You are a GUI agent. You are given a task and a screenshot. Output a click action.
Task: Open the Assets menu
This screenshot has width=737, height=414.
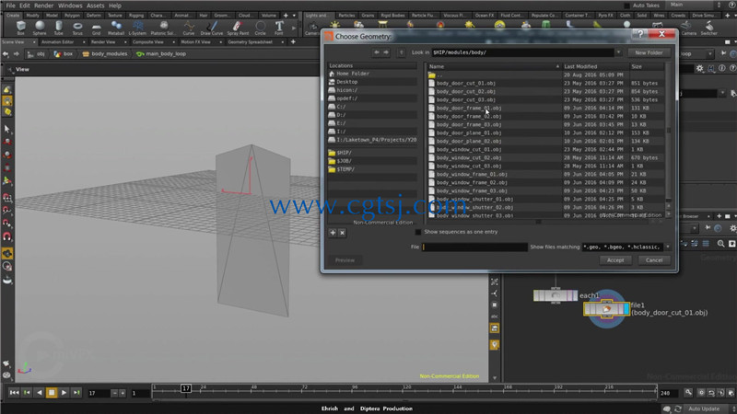tap(96, 6)
